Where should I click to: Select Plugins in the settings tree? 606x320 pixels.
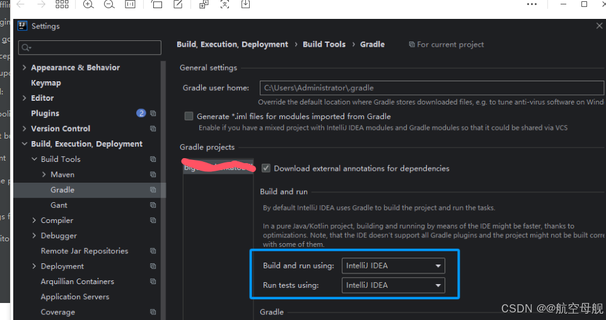pyautogui.click(x=45, y=113)
